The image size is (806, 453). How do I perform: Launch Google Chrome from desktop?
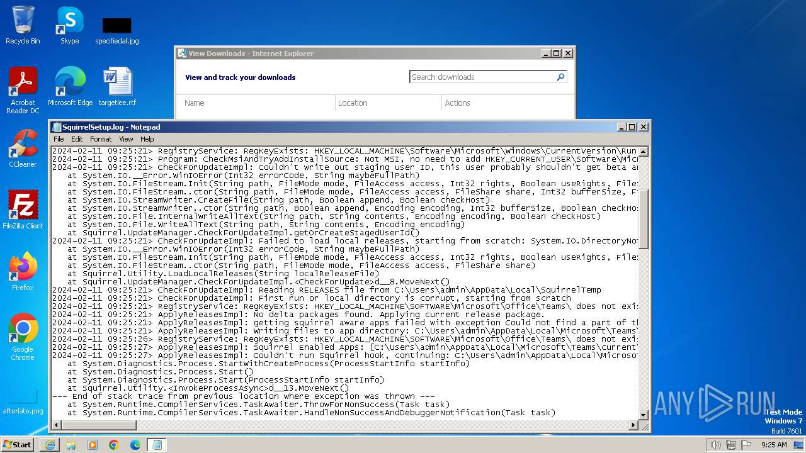pos(23,337)
